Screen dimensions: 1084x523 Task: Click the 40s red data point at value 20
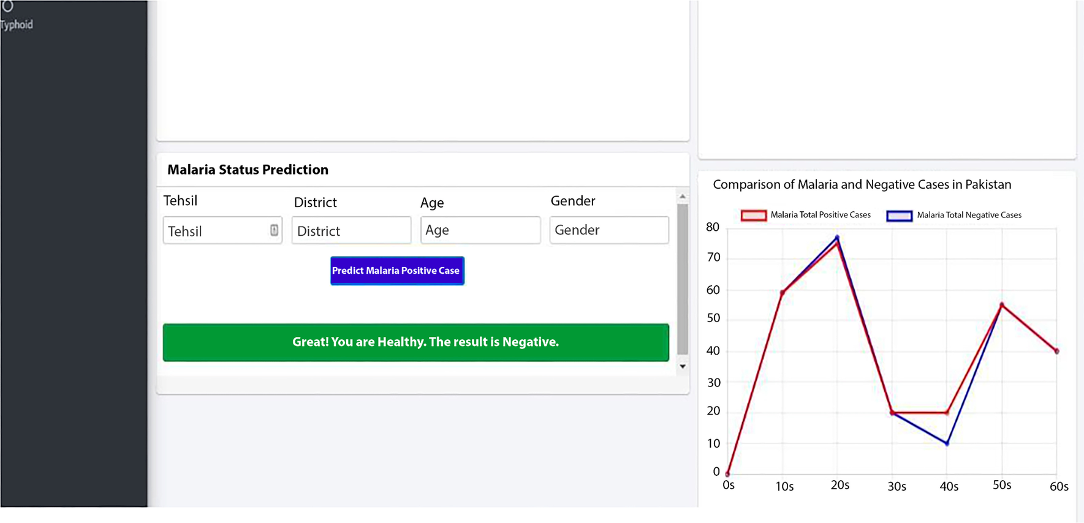click(x=947, y=413)
